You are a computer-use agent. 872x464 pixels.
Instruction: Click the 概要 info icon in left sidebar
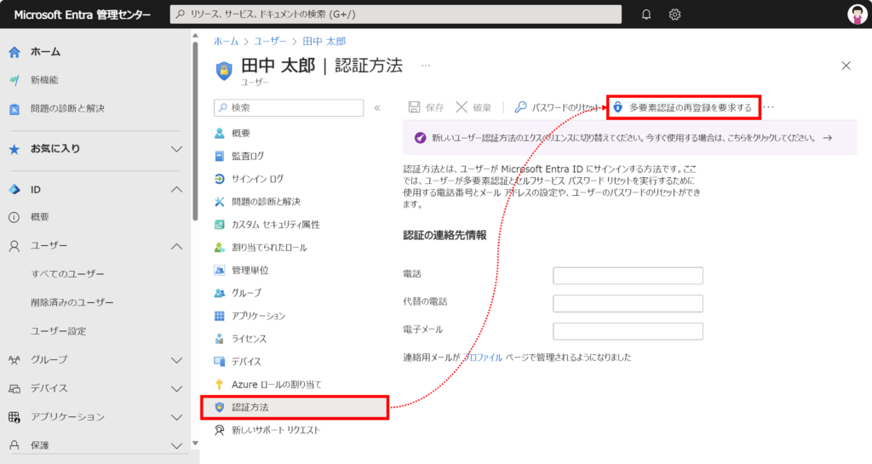tap(14, 217)
